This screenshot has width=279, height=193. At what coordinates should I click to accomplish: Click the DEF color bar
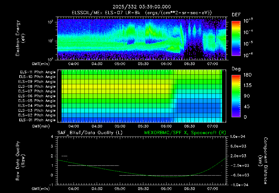coord(236,38)
